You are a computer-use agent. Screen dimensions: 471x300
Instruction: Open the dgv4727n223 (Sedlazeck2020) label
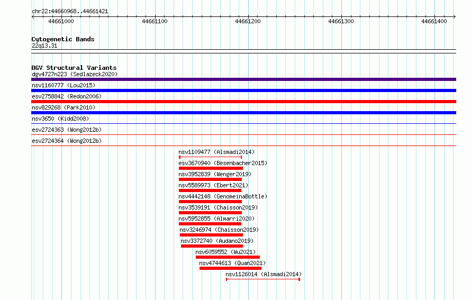click(x=75, y=74)
